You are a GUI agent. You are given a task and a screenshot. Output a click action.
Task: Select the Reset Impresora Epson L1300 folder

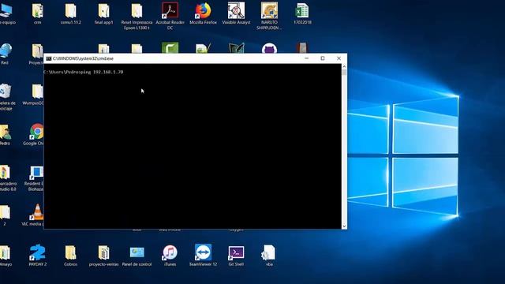pyautogui.click(x=137, y=11)
